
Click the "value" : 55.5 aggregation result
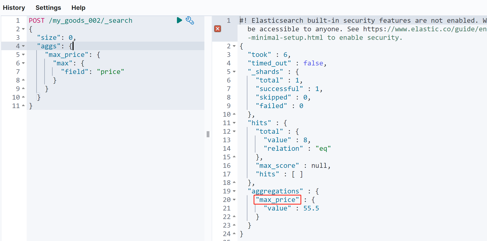pyautogui.click(x=291, y=208)
